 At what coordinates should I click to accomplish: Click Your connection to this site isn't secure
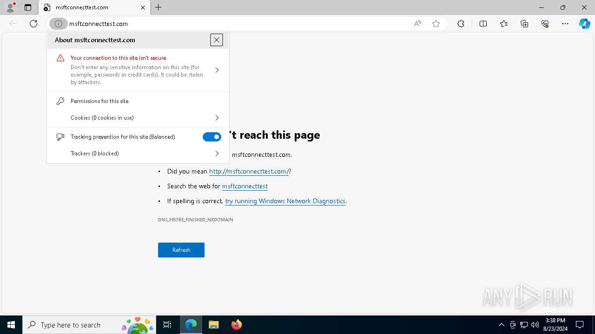coord(119,58)
